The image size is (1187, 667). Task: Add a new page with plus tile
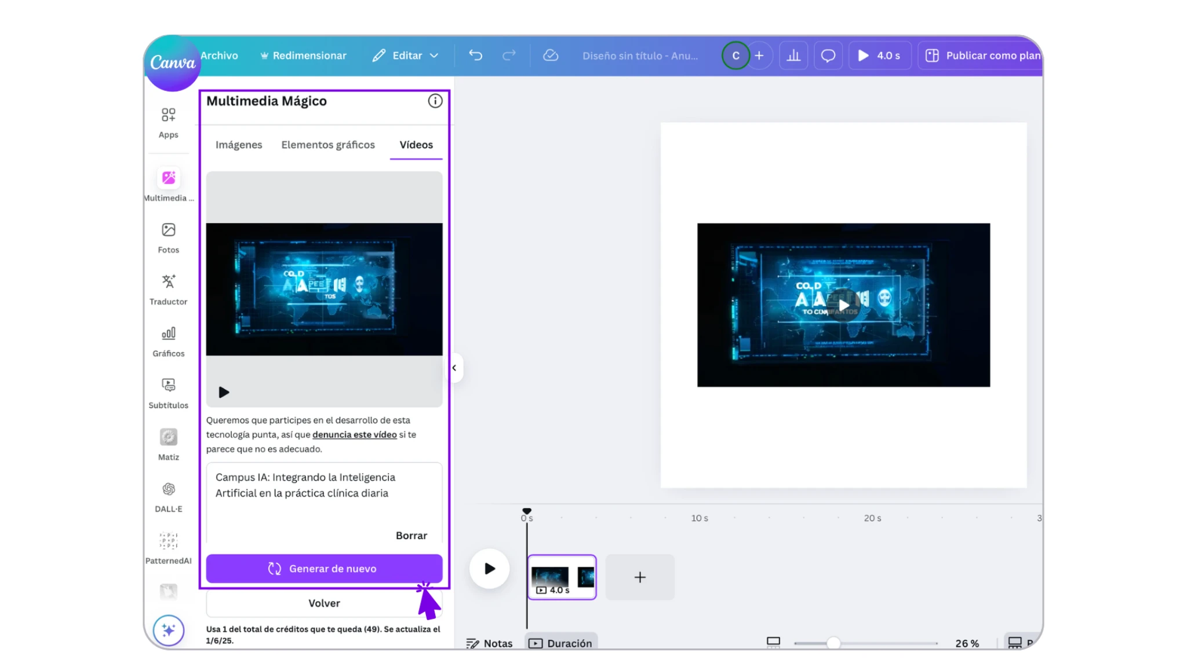[x=639, y=577]
